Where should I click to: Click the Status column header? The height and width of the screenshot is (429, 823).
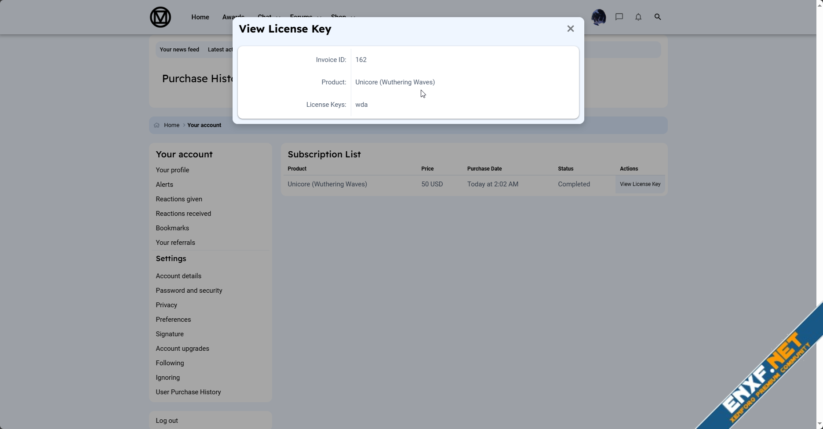tap(566, 169)
